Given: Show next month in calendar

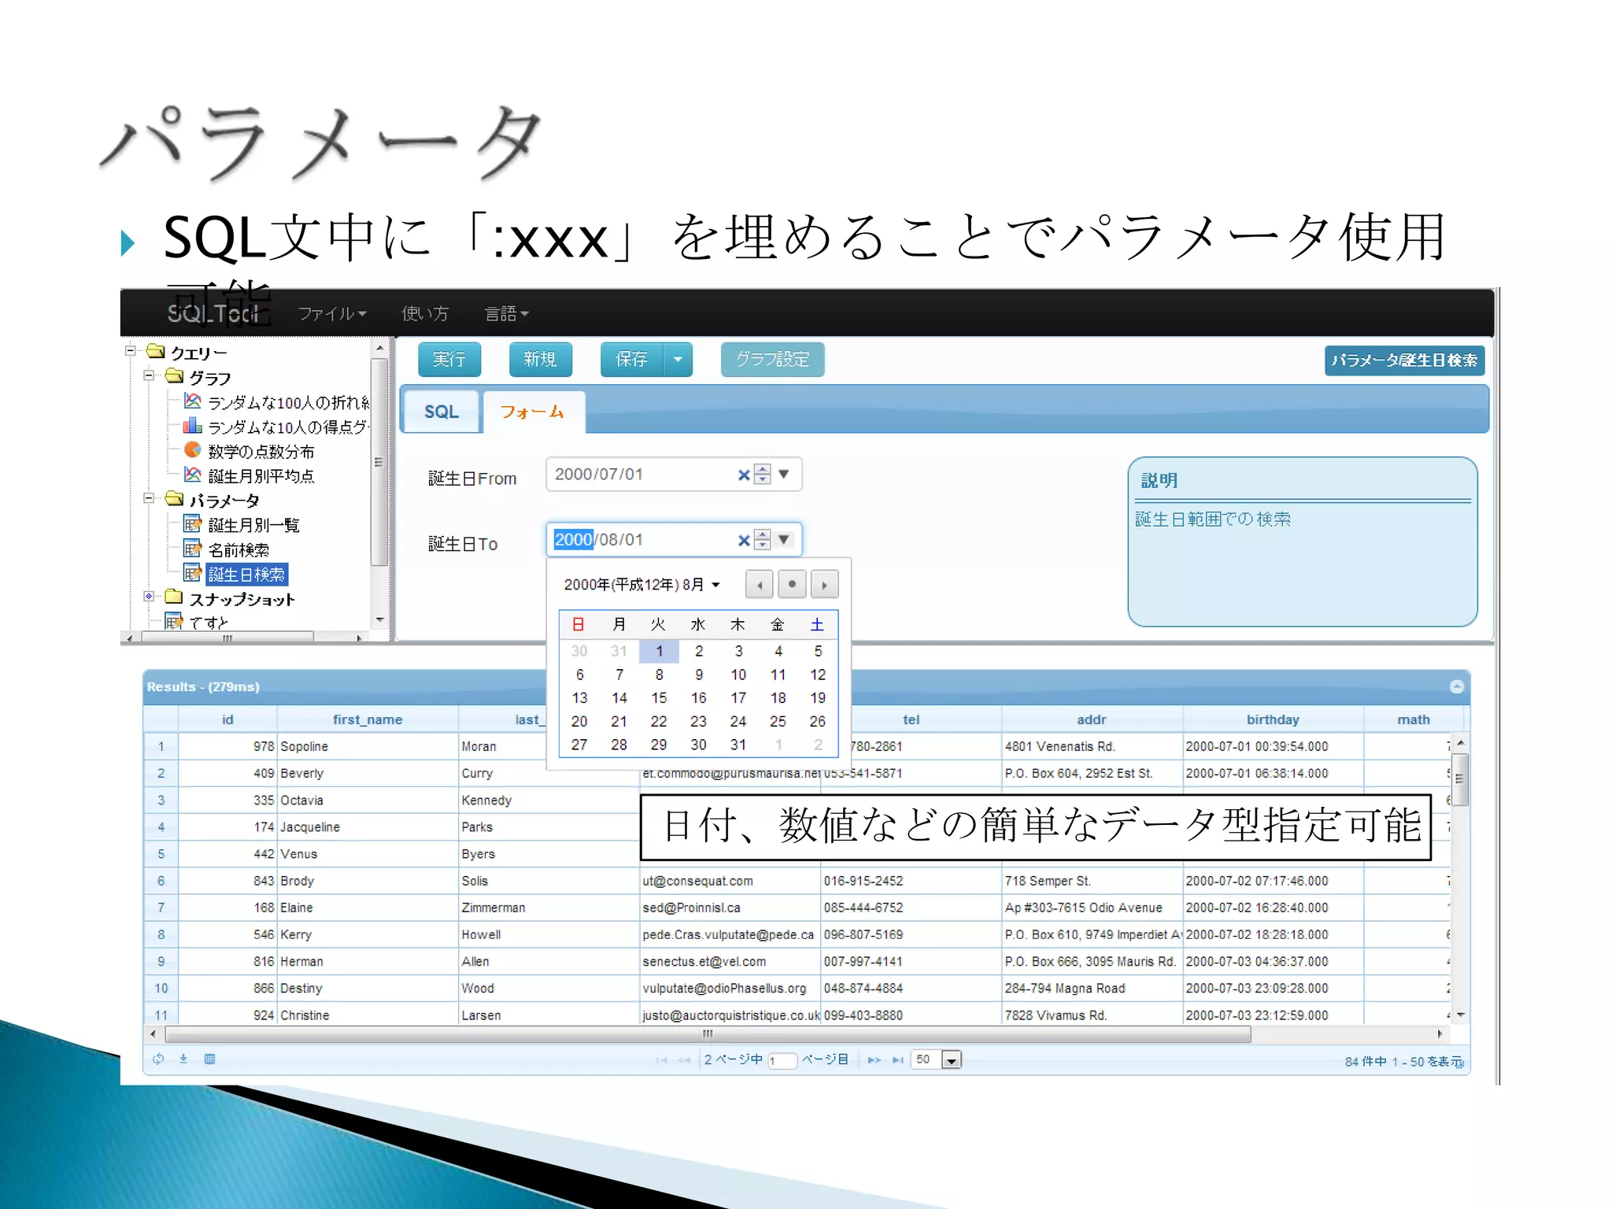Looking at the screenshot, I should coord(824,585).
